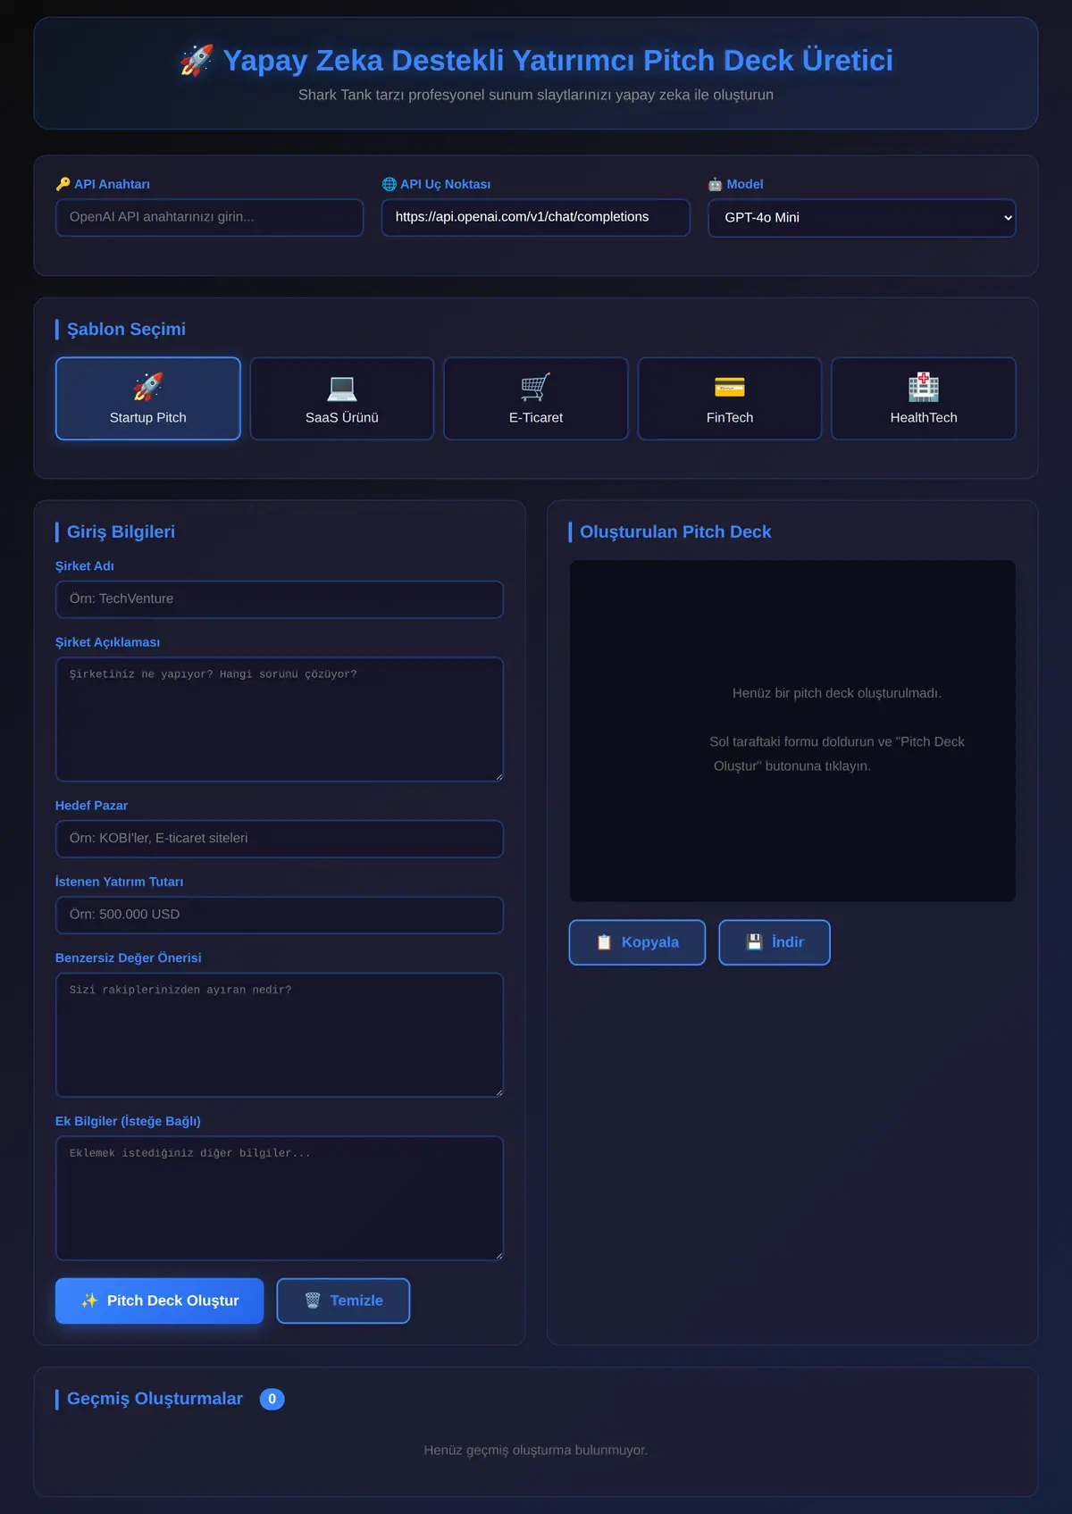Focus the API Anahtarı input field
Viewport: 1072px width, 1514px height.
tap(210, 218)
